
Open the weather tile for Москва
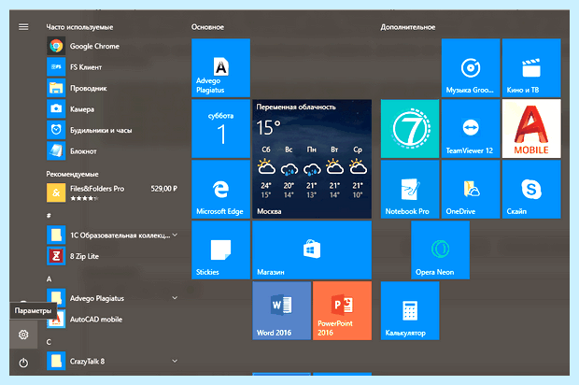coord(312,159)
